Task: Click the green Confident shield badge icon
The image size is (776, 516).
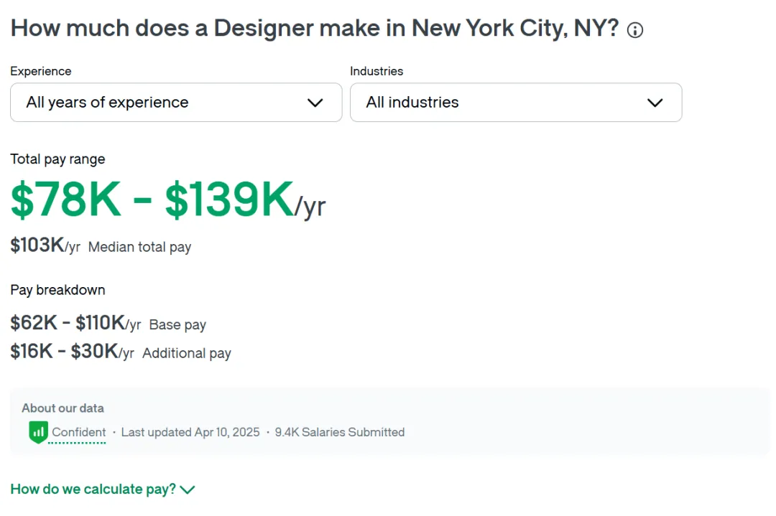Action: [x=38, y=432]
